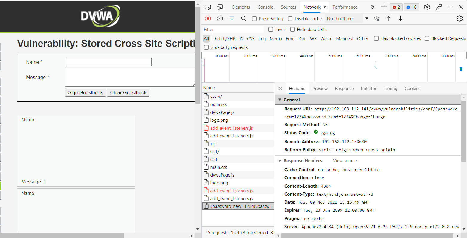Clear the network log

(220, 18)
